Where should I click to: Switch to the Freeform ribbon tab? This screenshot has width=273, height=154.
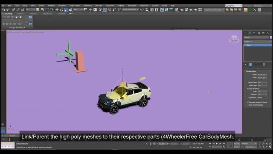click(20, 14)
